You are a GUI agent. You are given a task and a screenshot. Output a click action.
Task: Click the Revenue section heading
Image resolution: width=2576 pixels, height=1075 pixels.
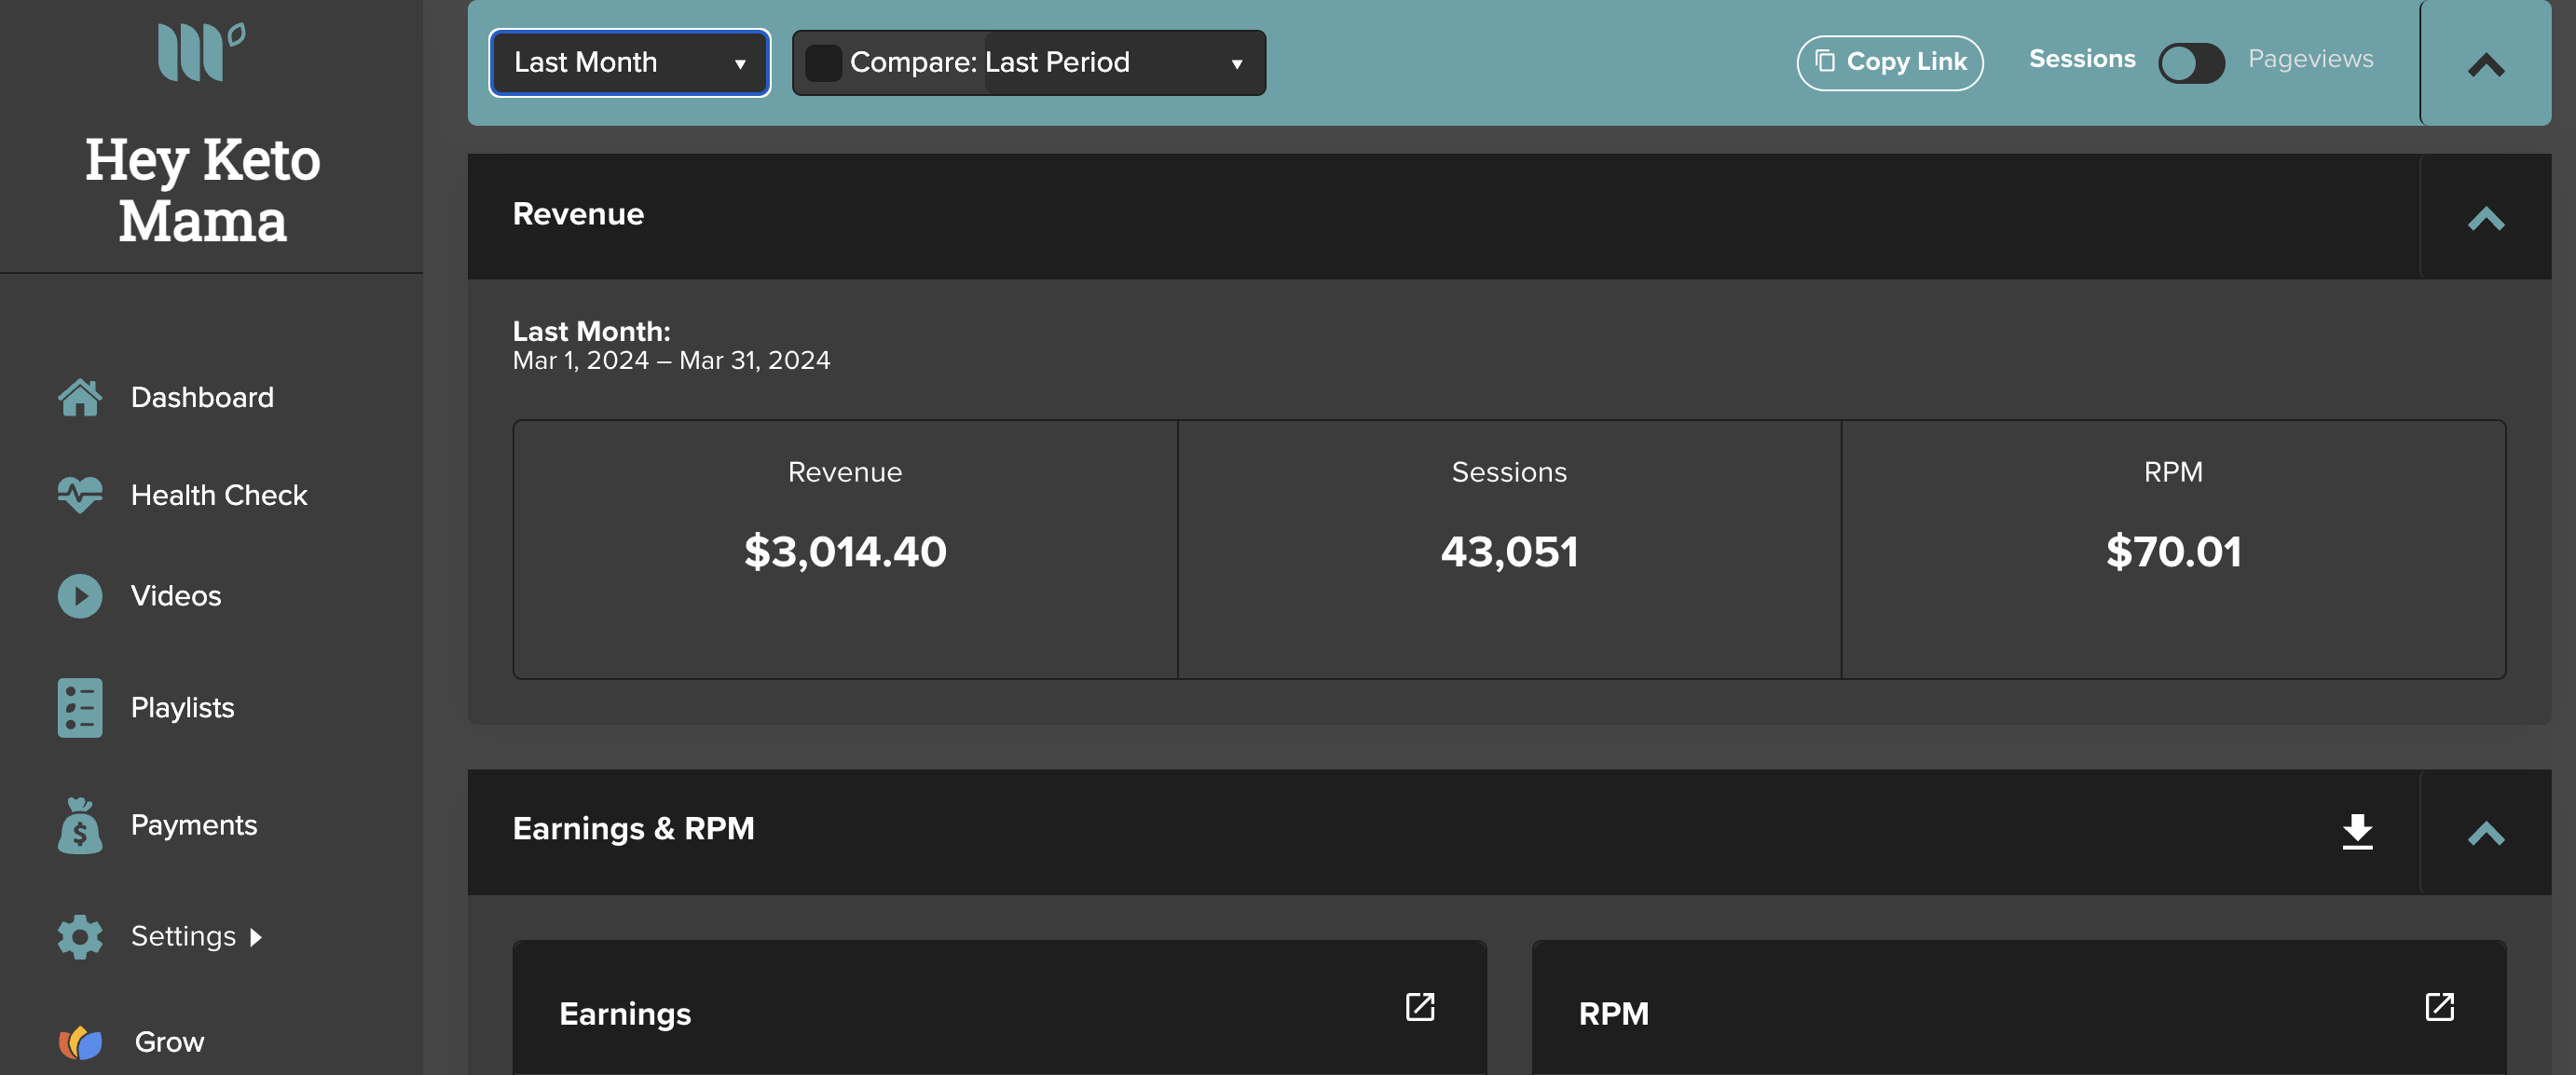tap(578, 214)
